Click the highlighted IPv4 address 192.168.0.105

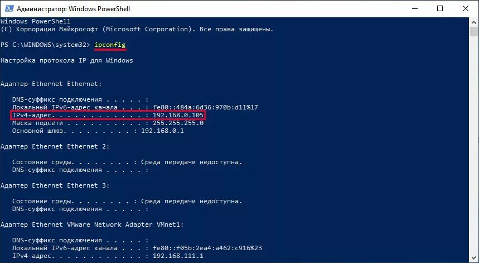(x=178, y=115)
